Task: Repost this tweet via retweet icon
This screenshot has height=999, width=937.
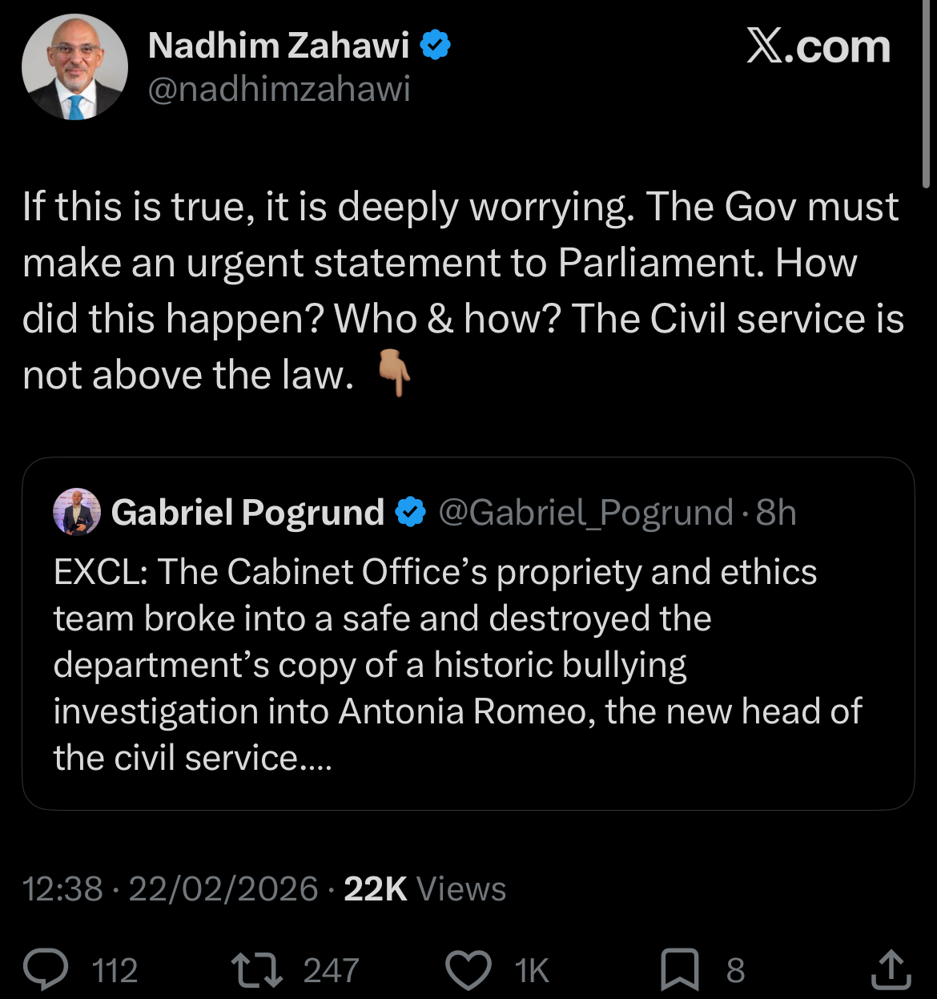Action: point(256,969)
